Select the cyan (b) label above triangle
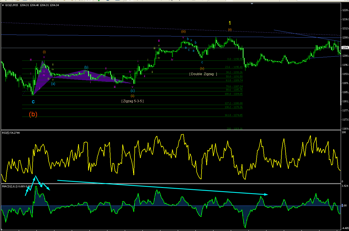349x231 pixels. click(x=86, y=67)
